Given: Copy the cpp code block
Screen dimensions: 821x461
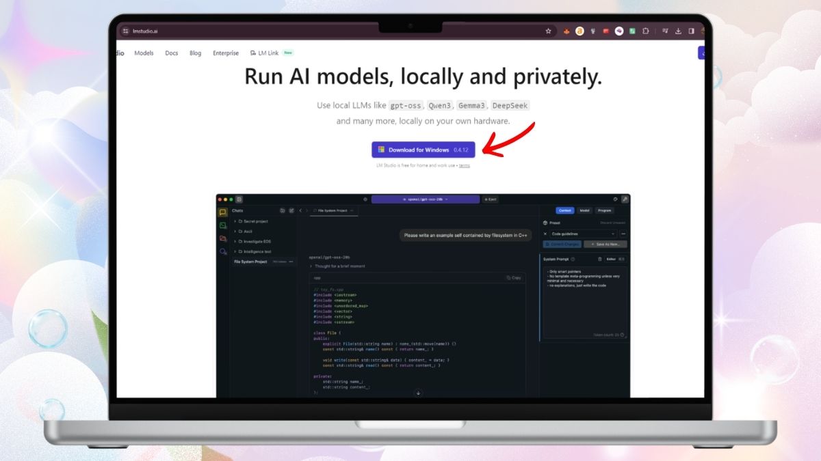Looking at the screenshot, I should [514, 278].
